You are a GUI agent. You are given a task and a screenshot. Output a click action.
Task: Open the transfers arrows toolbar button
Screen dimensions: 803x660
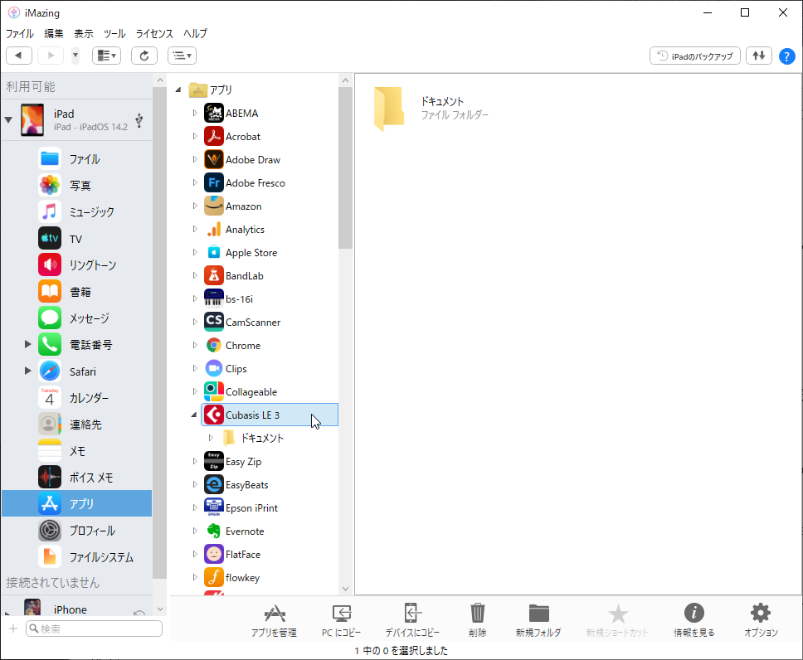coord(759,56)
